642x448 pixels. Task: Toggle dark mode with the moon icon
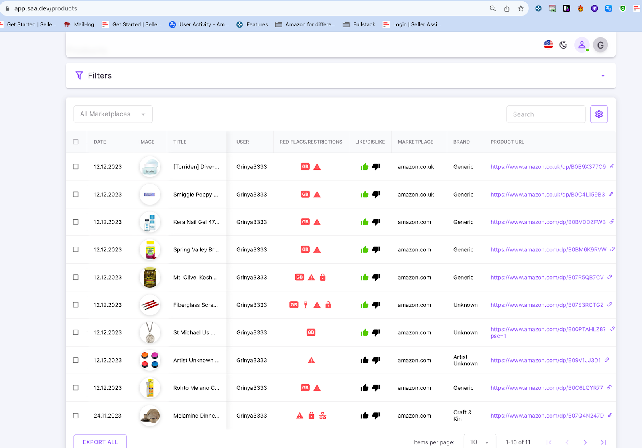(x=563, y=45)
